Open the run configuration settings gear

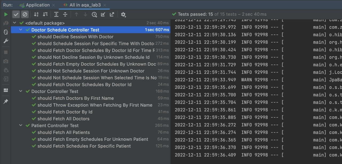[123, 14]
